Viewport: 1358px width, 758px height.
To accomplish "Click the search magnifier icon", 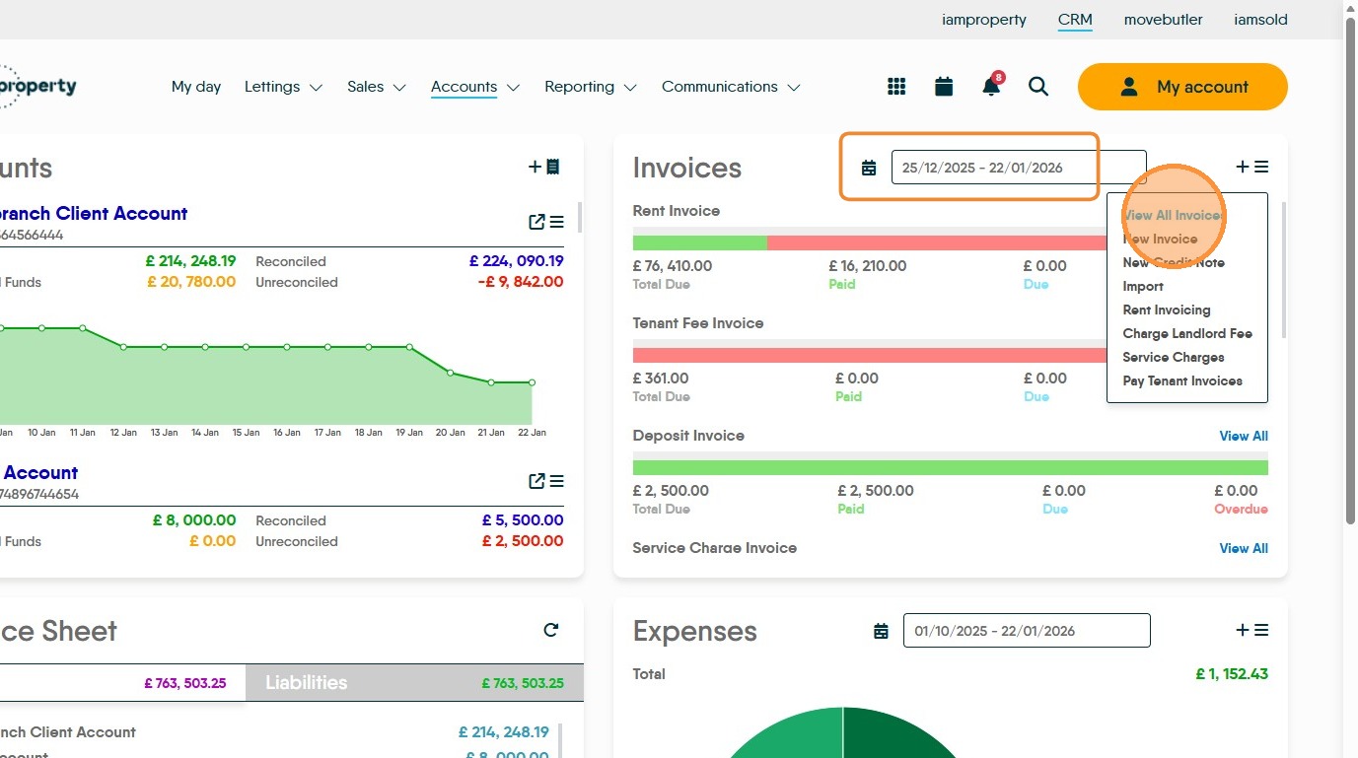I will (1038, 87).
